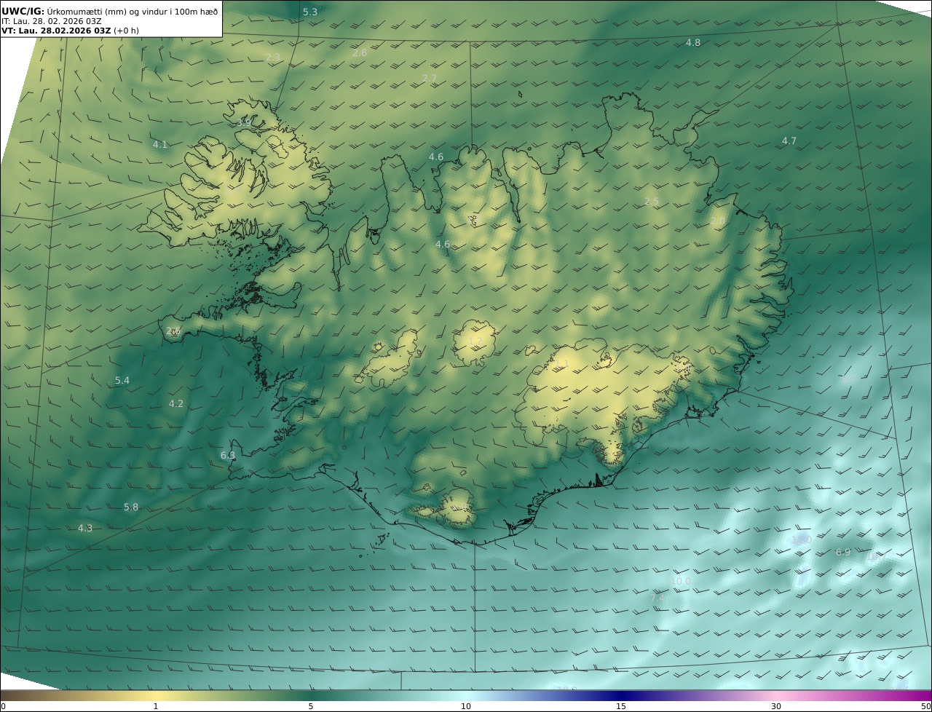Click the 5.3 value label on the map

310,12
